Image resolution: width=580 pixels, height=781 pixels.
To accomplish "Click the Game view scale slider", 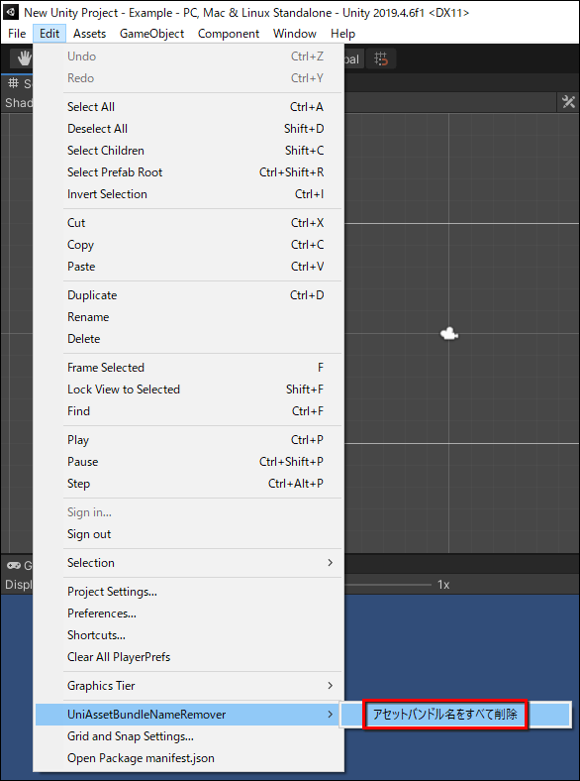I will 388,584.
